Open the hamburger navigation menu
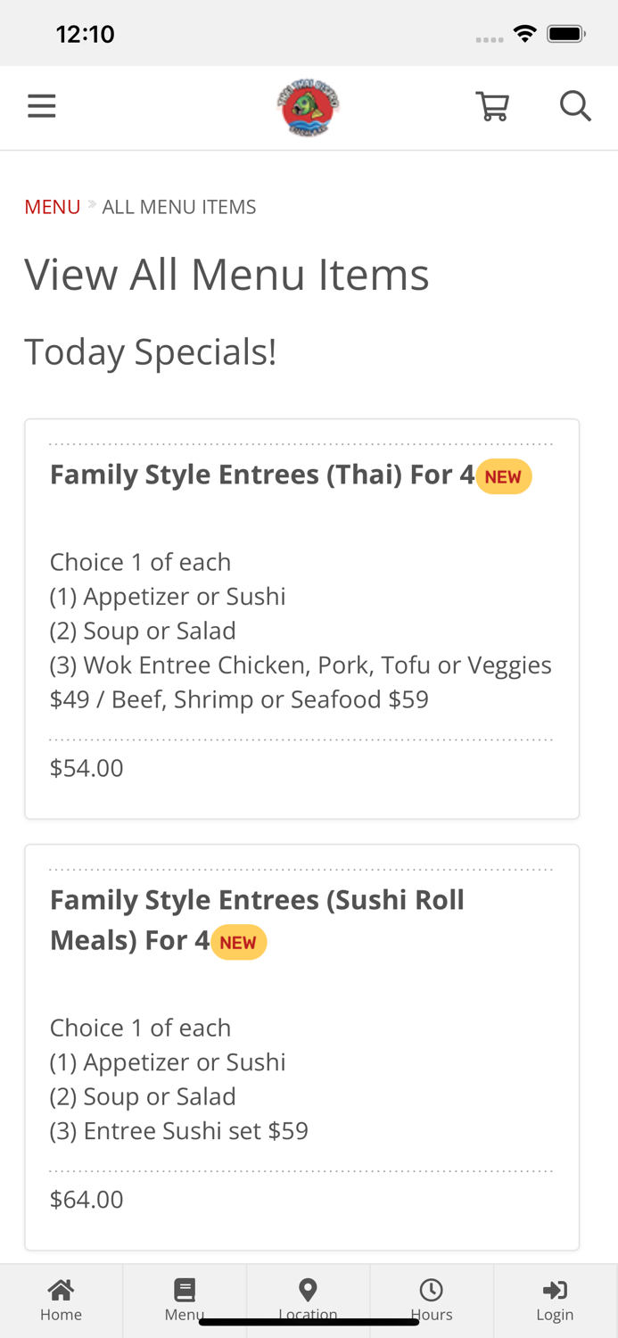 (41, 104)
